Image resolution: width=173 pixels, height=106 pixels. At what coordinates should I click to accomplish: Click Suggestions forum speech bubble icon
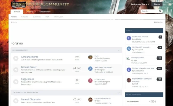click(x=16, y=82)
